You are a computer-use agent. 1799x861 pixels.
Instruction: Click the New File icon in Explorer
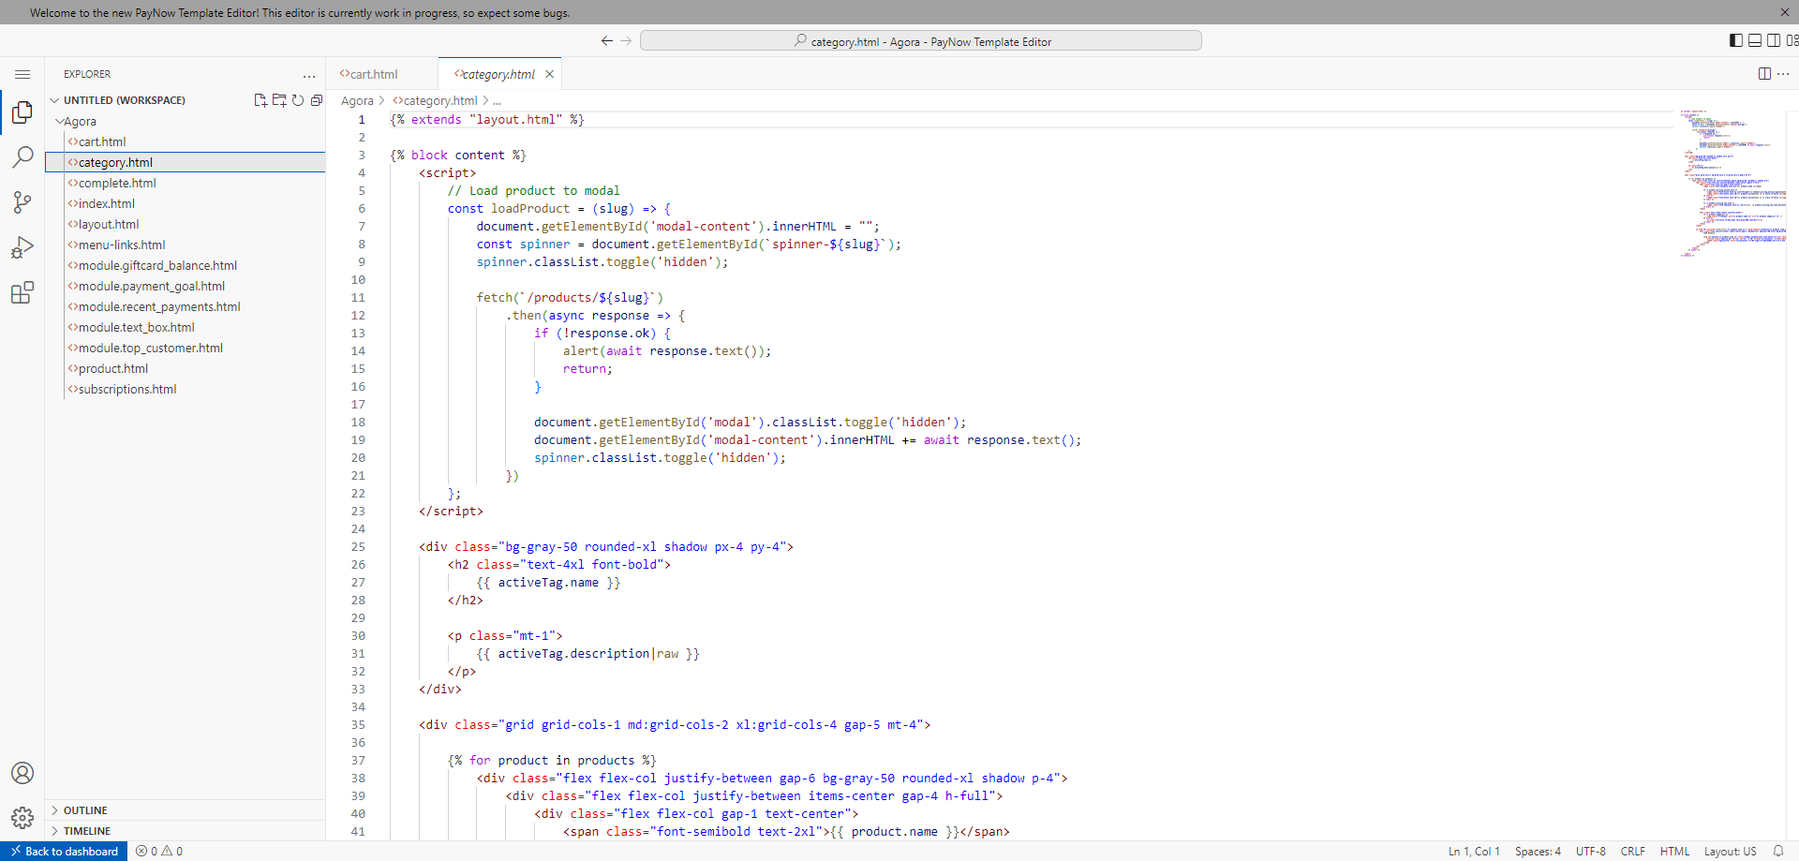click(x=260, y=100)
